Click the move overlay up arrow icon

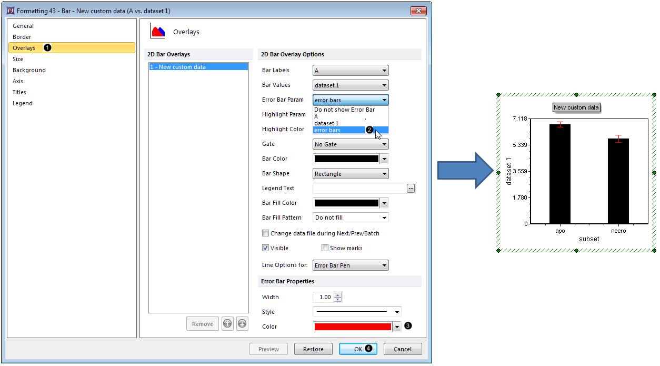(227, 324)
